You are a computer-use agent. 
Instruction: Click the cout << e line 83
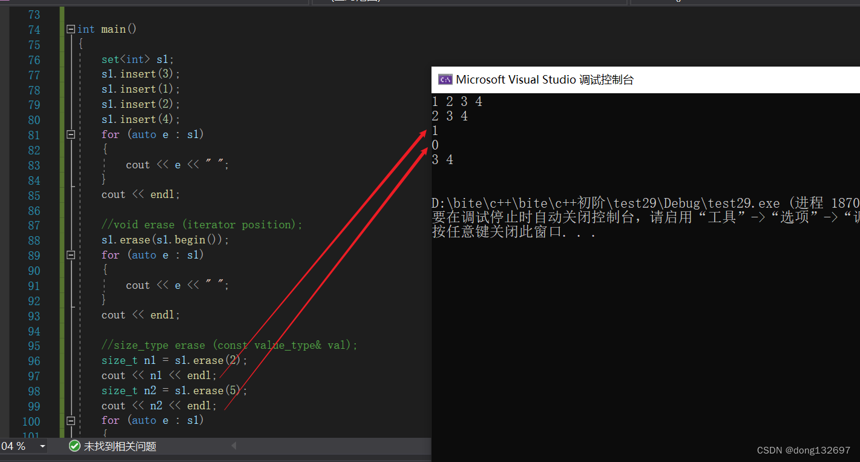click(178, 165)
